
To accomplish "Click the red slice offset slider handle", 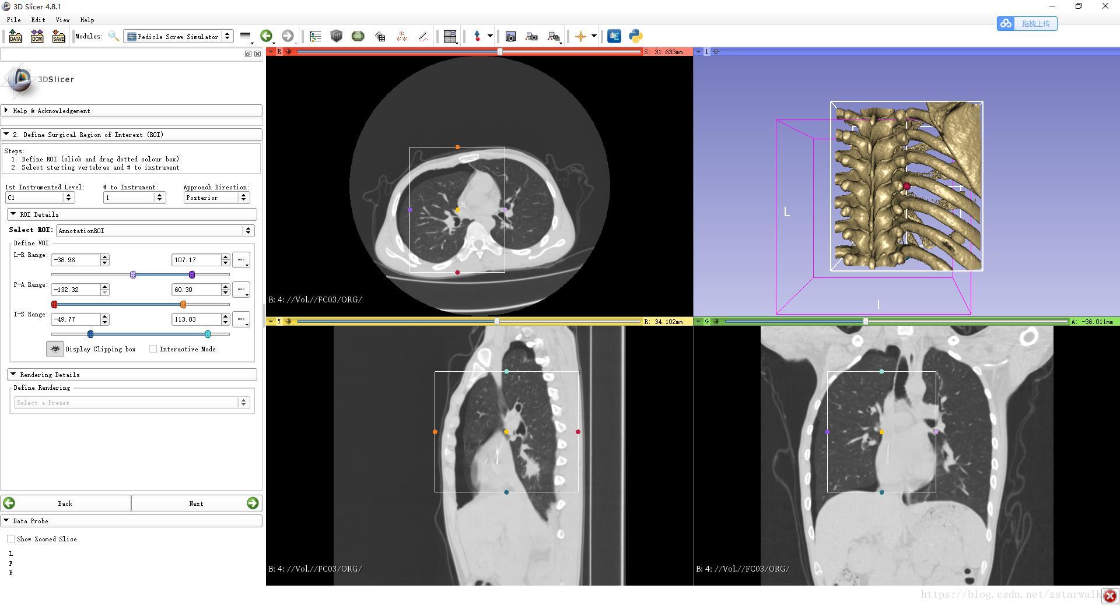I will (500, 52).
